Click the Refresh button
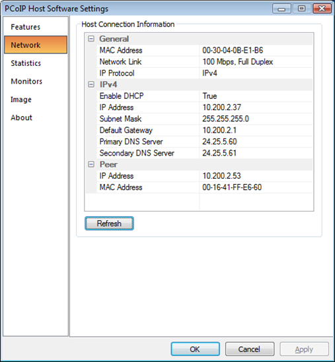The image size is (335, 362). pyautogui.click(x=109, y=224)
